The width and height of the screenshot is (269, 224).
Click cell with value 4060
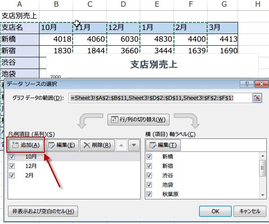(90, 39)
